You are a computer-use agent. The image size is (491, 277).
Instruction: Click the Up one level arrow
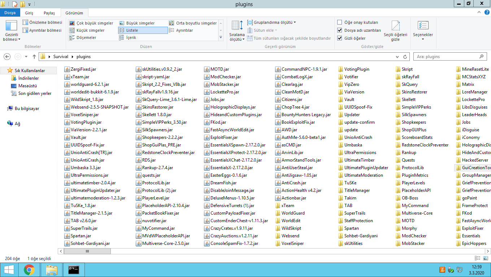35,57
